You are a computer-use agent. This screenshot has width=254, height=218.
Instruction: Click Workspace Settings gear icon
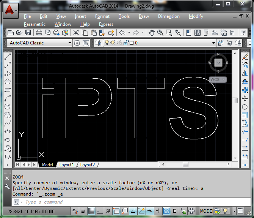pos(77,43)
